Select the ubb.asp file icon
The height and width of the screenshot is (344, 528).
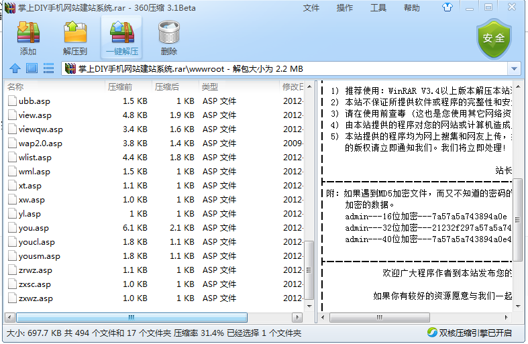coord(13,101)
